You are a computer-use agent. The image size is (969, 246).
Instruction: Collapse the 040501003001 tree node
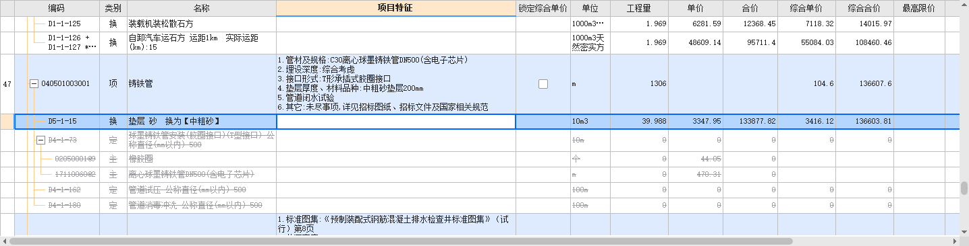34,84
